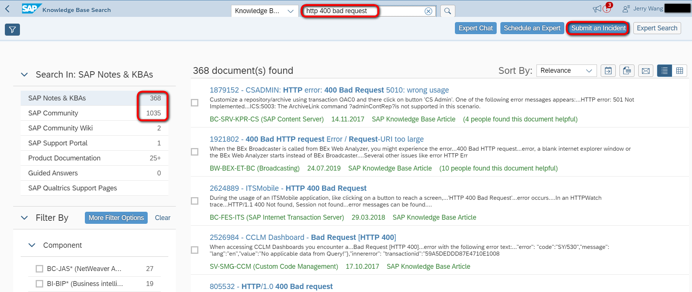Select the checkbox for note 2624889

pyautogui.click(x=195, y=201)
